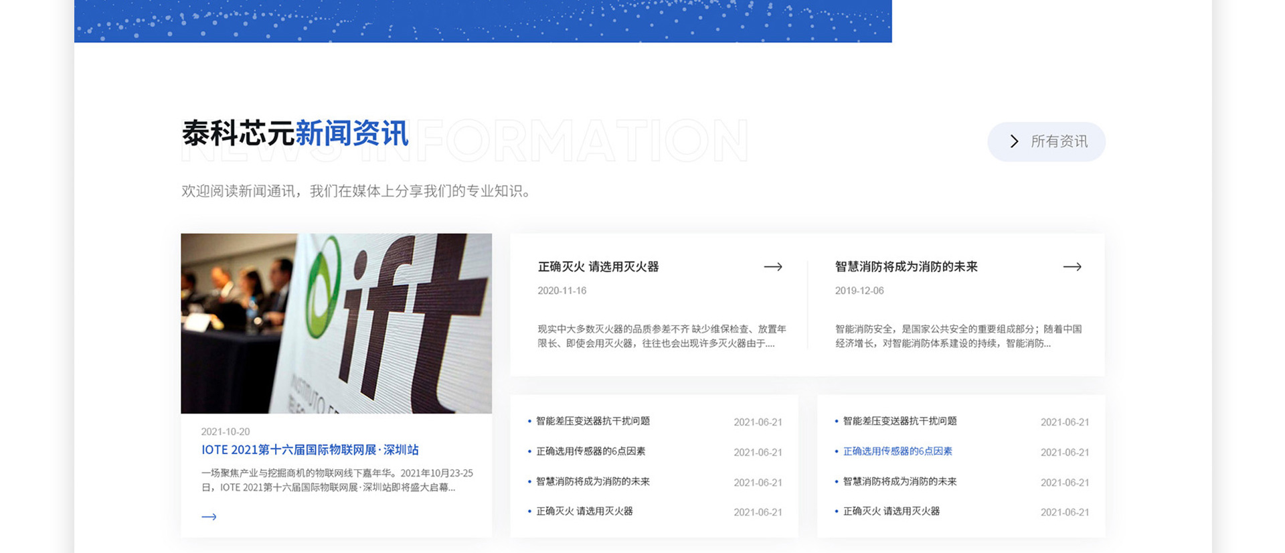The width and height of the screenshot is (1285, 553).
Task: Open 智慧消防将成为消防的未来 in left news list
Action: pos(593,481)
